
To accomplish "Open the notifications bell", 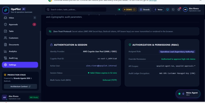I will pos(179,10).
